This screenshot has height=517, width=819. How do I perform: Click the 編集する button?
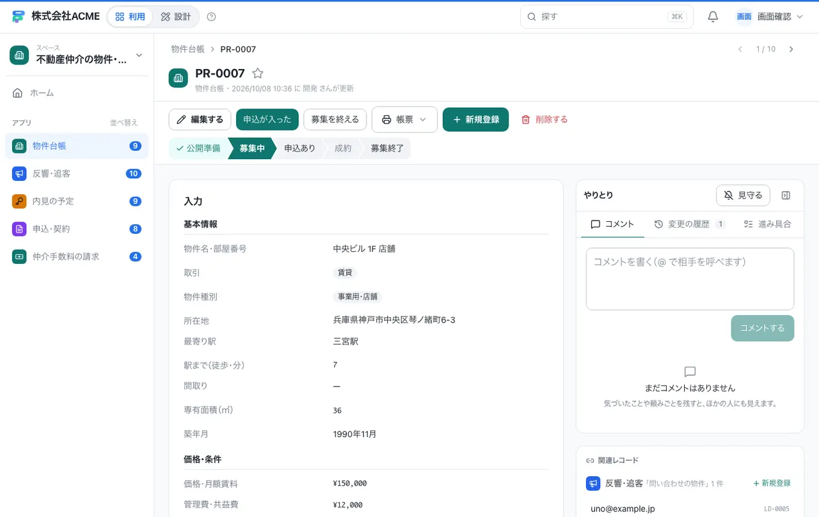pyautogui.click(x=200, y=120)
